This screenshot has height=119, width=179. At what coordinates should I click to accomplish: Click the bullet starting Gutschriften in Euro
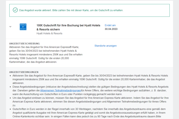pos(89,113)
